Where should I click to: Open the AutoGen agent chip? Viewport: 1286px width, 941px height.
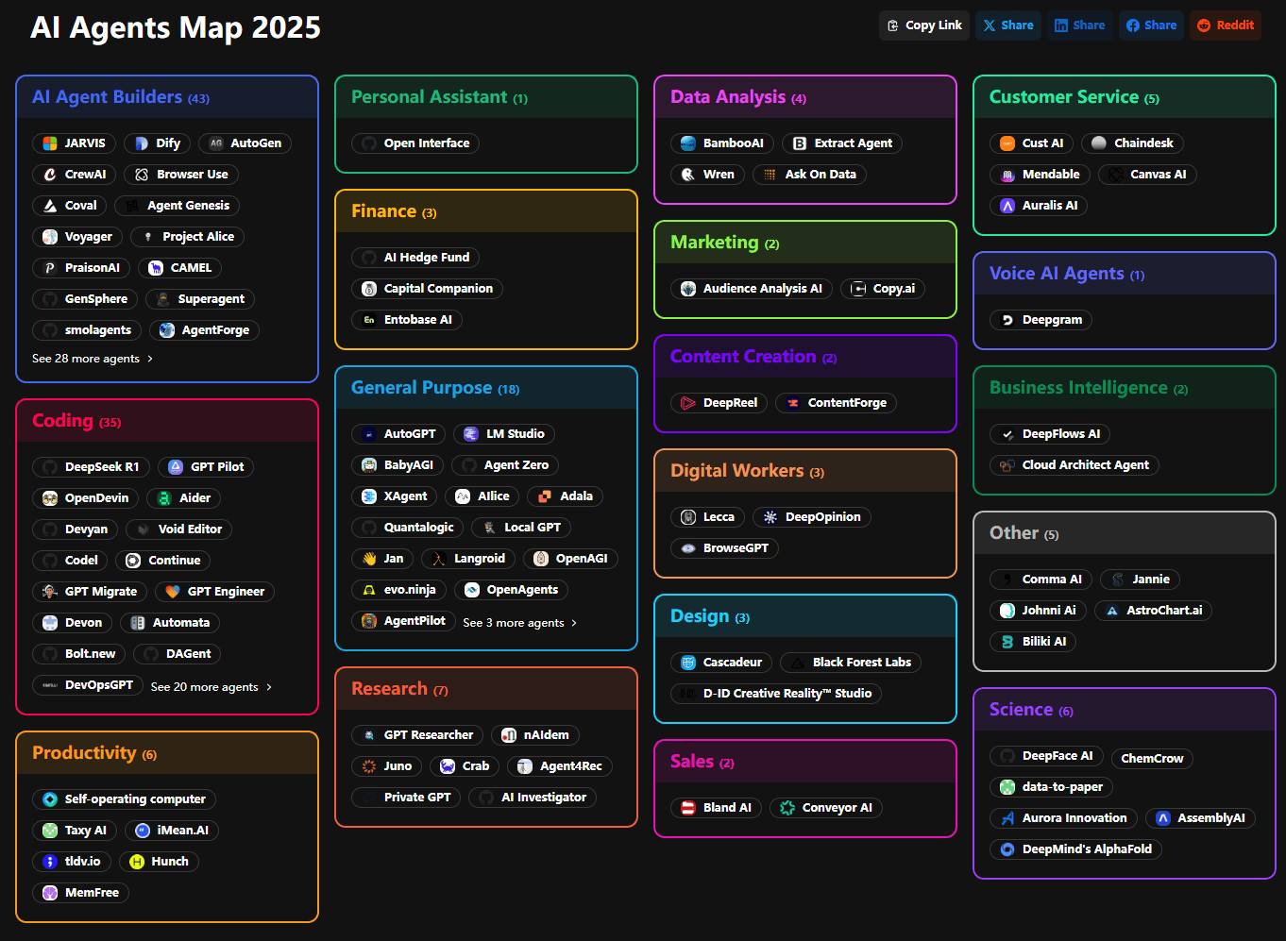[245, 143]
